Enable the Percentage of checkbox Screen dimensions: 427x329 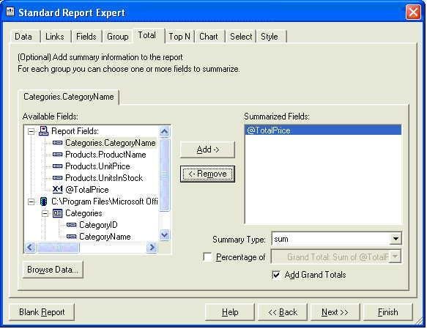pos(207,257)
